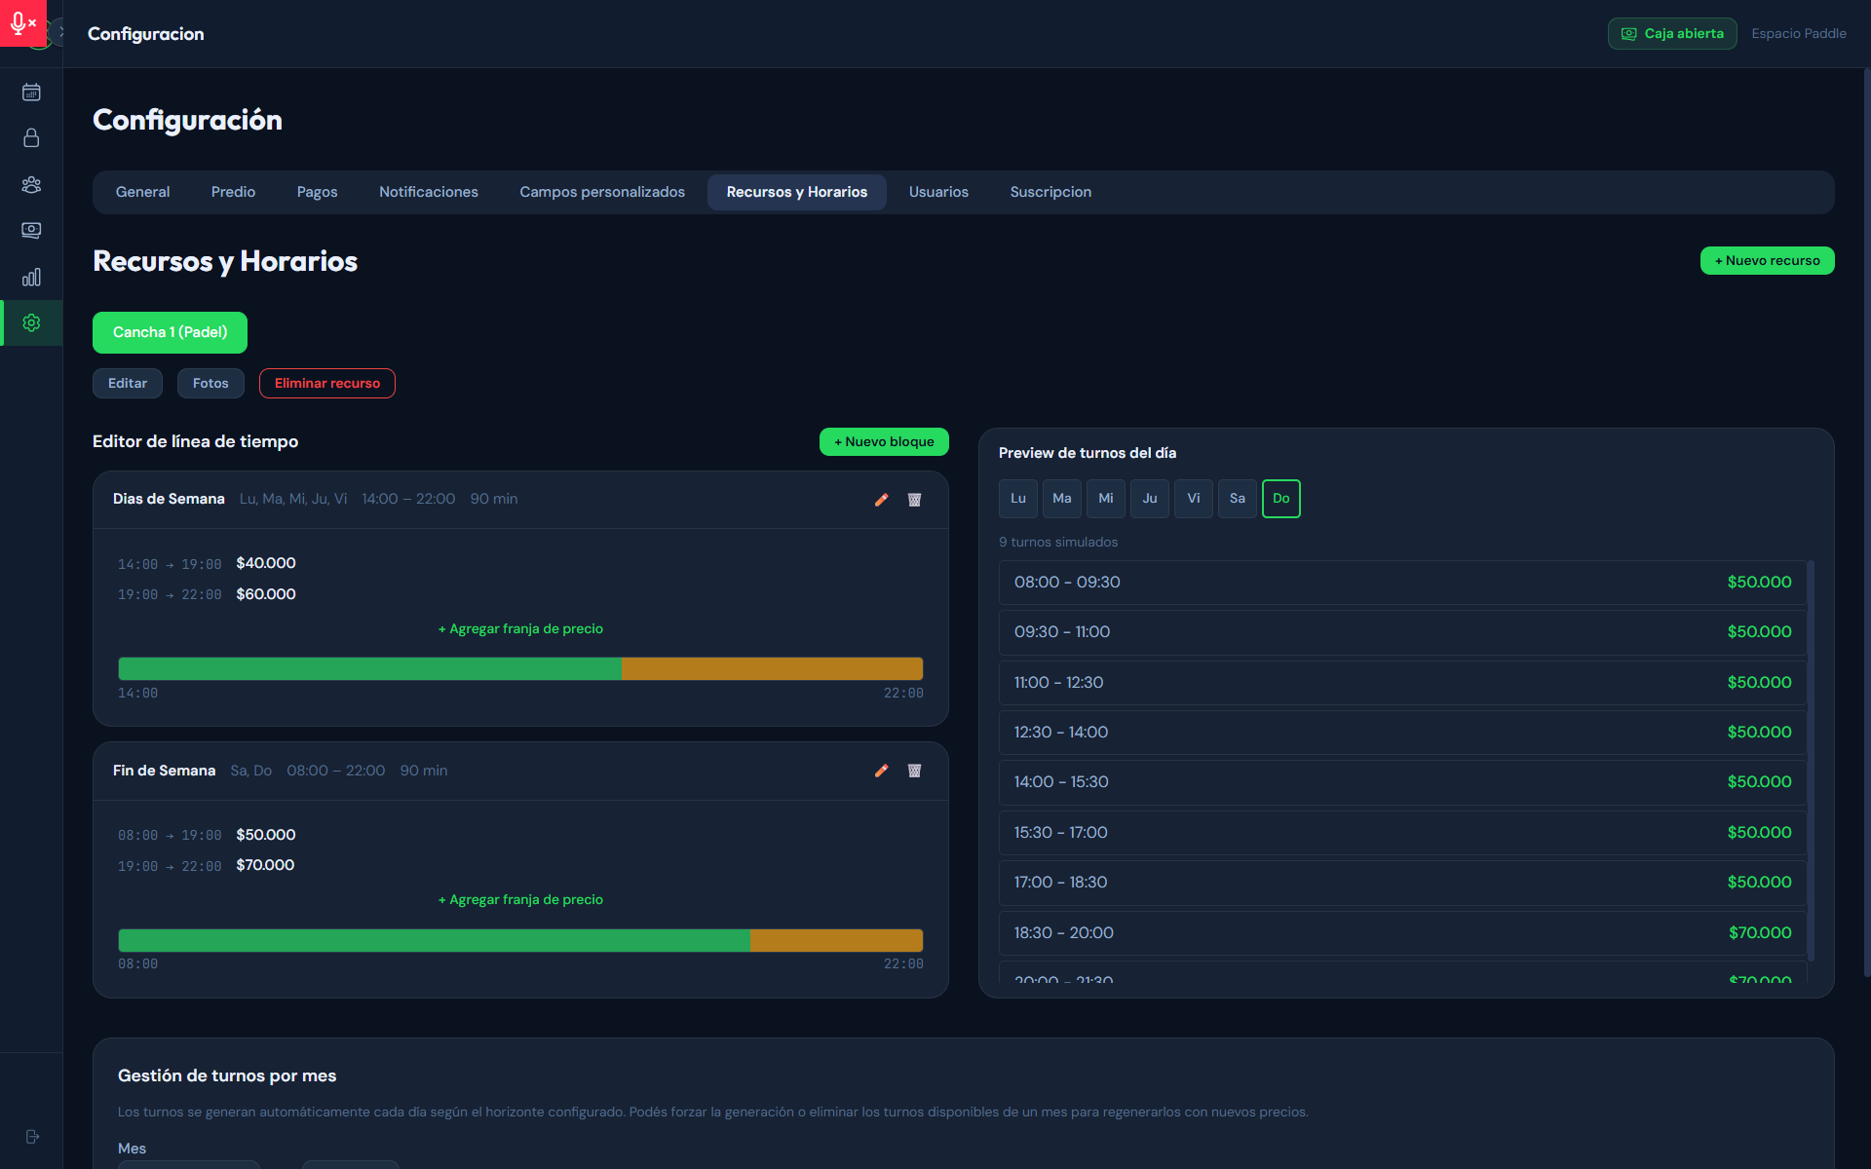This screenshot has height=1169, width=1871.
Task: Select the 15:30 - 17:00 turn row
Action: (1402, 833)
